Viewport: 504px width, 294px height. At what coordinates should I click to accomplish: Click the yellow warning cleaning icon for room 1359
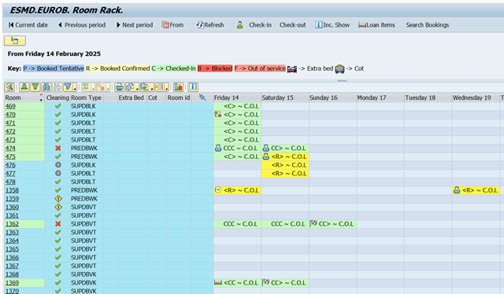[57, 199]
